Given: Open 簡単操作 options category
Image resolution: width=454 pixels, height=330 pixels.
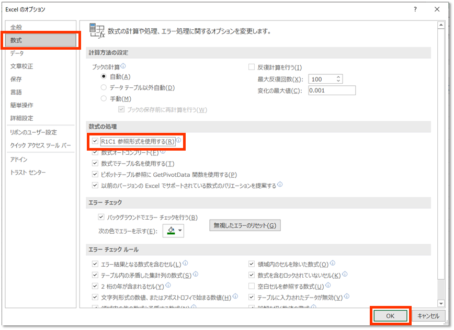Looking at the screenshot, I should [41, 105].
